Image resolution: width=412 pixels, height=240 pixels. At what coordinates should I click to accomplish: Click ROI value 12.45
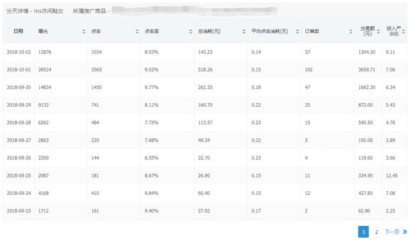coord(391,176)
